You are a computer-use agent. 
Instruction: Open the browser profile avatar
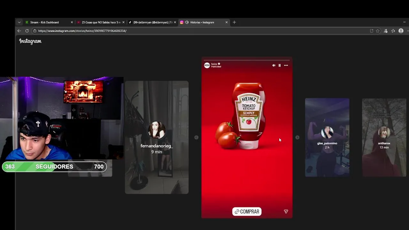tap(401, 31)
